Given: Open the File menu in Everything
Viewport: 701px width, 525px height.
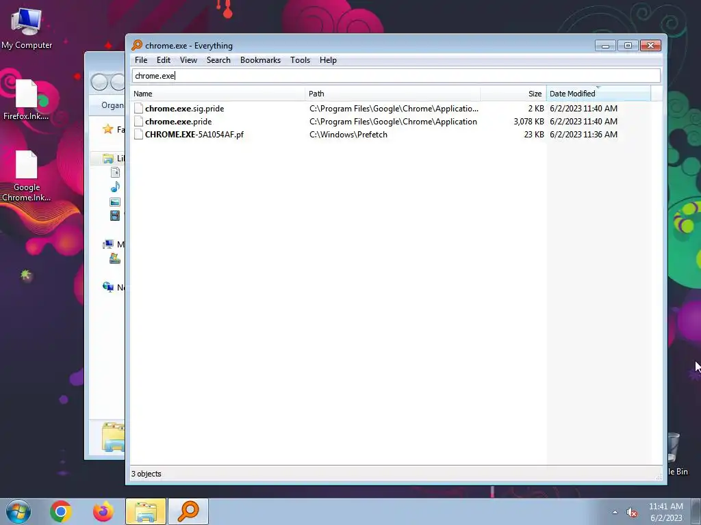Looking at the screenshot, I should click(141, 60).
